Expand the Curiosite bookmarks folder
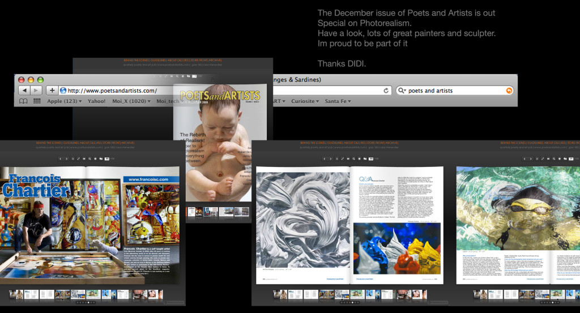Viewport: 580px width, 313px height. (305, 101)
